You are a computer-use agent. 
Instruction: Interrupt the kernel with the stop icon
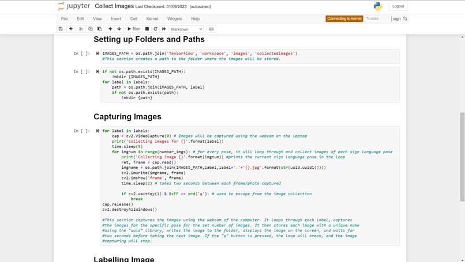coord(147,29)
